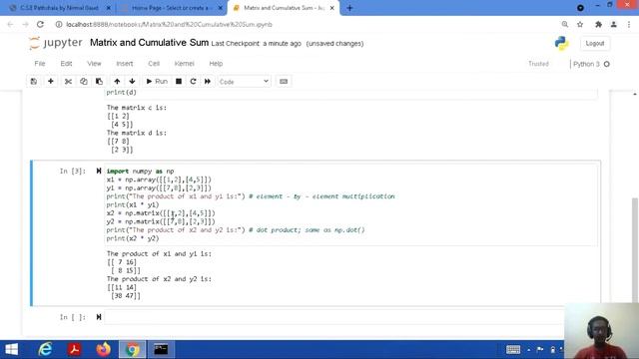Click the Jupyter save and checkpoint icon
The width and height of the screenshot is (639, 359).
pos(34,82)
